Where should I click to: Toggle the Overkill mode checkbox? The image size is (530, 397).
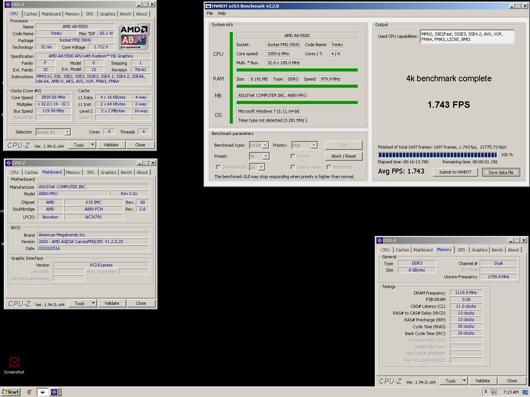[x=218, y=167]
